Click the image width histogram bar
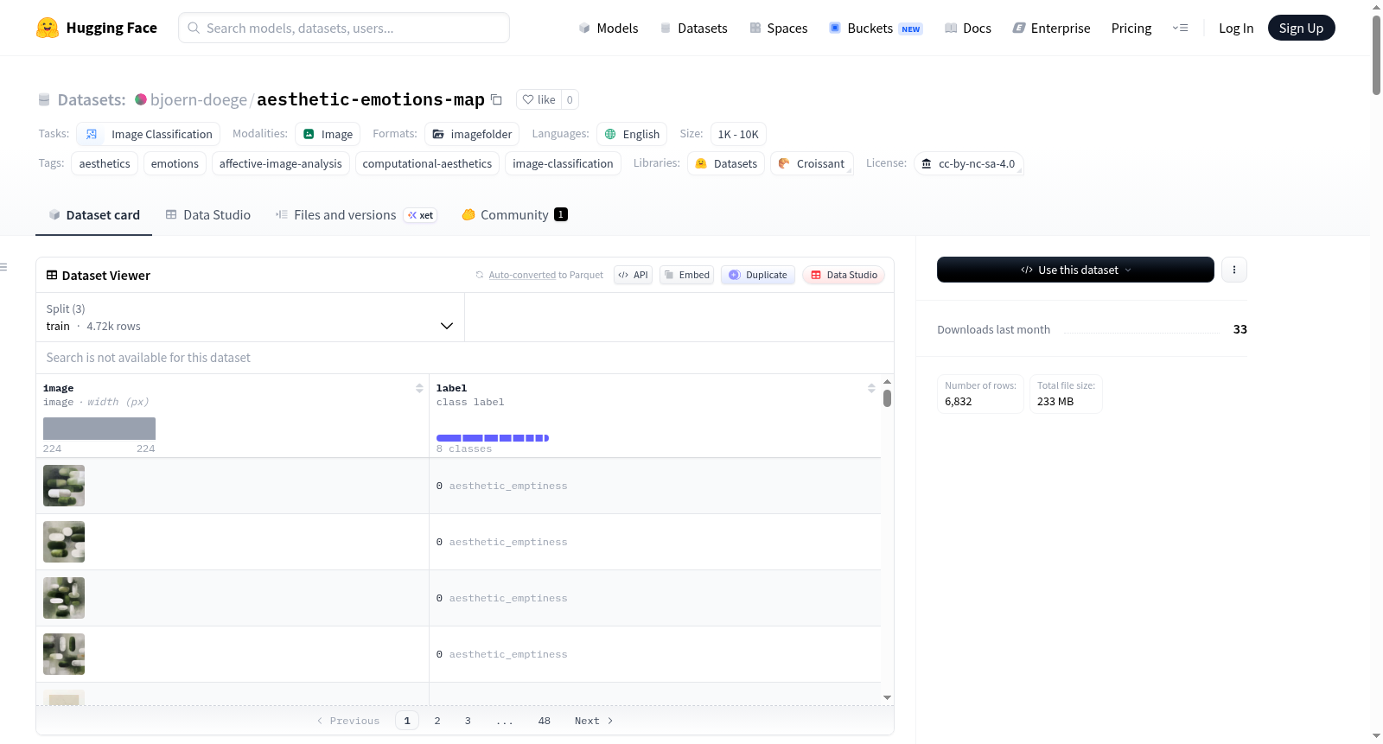1383x744 pixels. point(99,429)
